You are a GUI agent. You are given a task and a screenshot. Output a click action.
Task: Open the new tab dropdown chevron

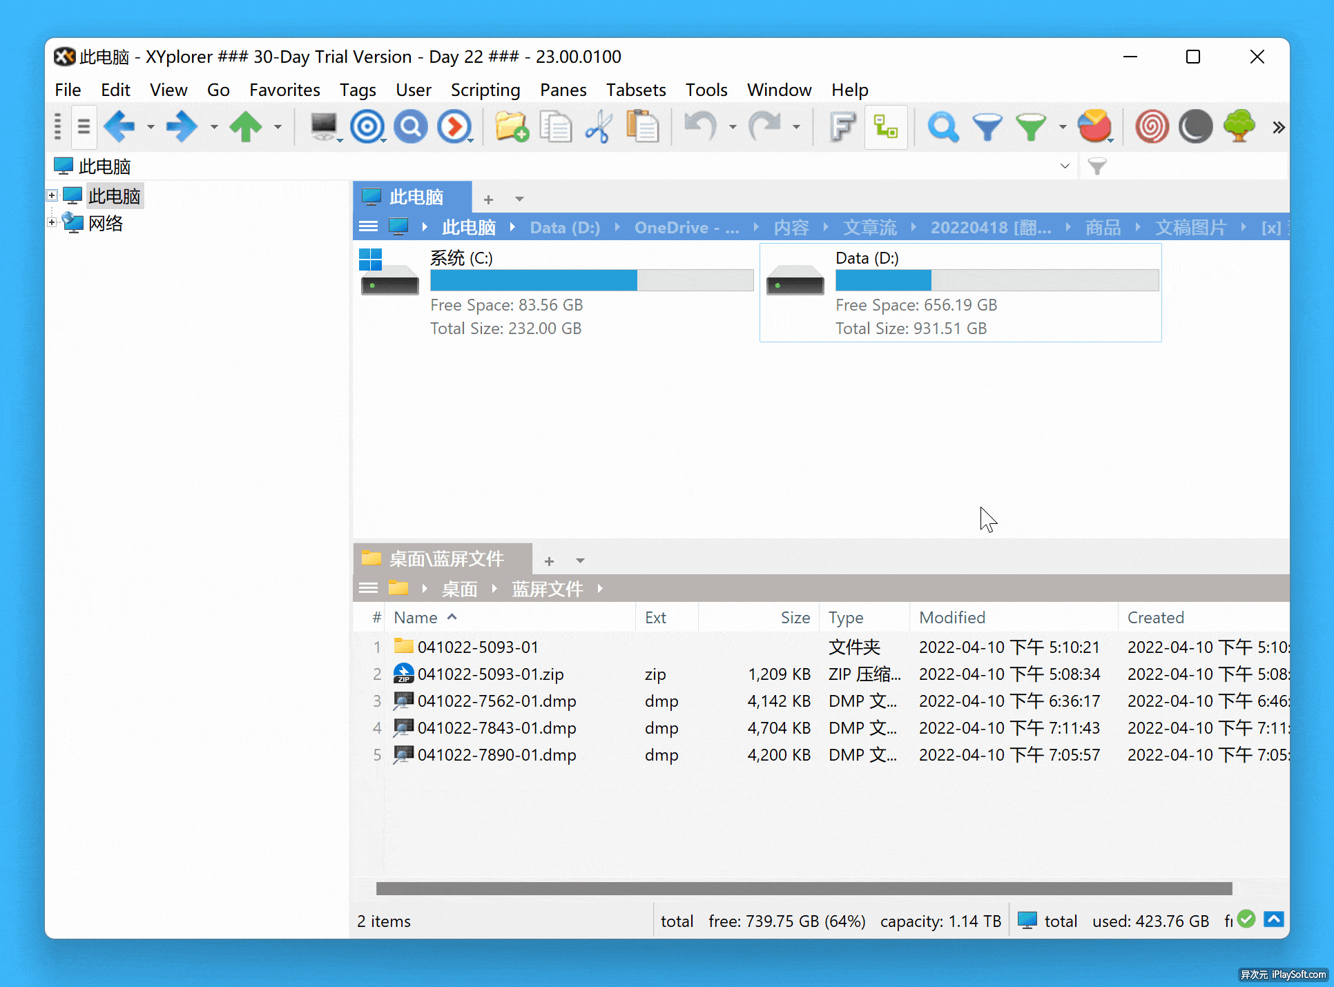519,199
